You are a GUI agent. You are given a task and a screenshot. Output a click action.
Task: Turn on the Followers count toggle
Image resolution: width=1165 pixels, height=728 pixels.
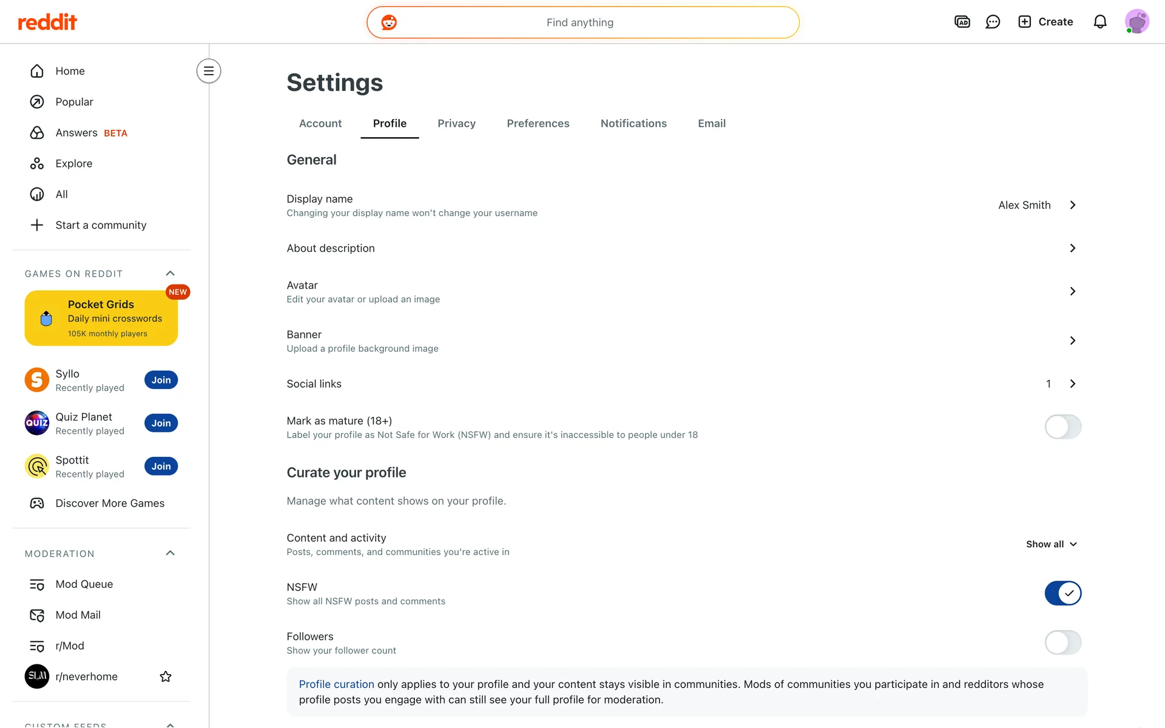[1062, 642]
